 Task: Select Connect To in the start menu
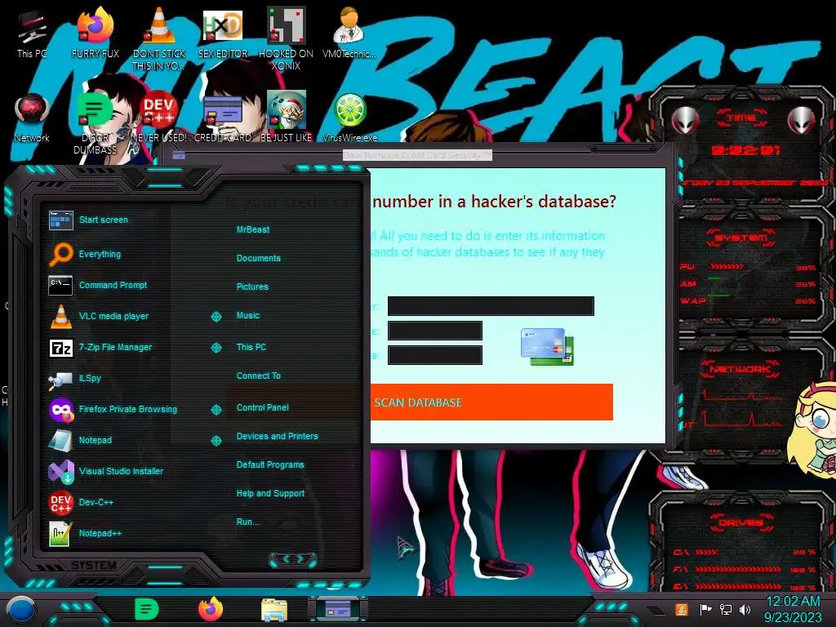259,376
